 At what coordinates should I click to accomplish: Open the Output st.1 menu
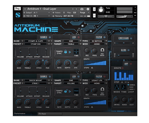click(x=37, y=13)
